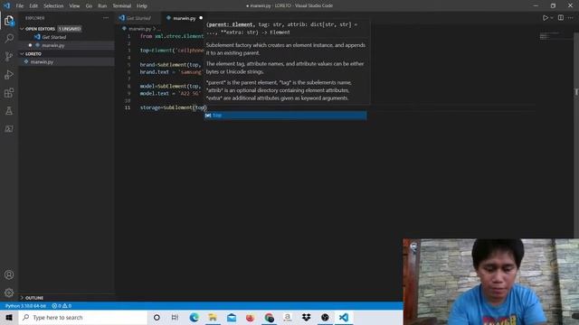Select marwin.py in Open Editors list
Screen dimensions: 579x325
click(x=53, y=45)
